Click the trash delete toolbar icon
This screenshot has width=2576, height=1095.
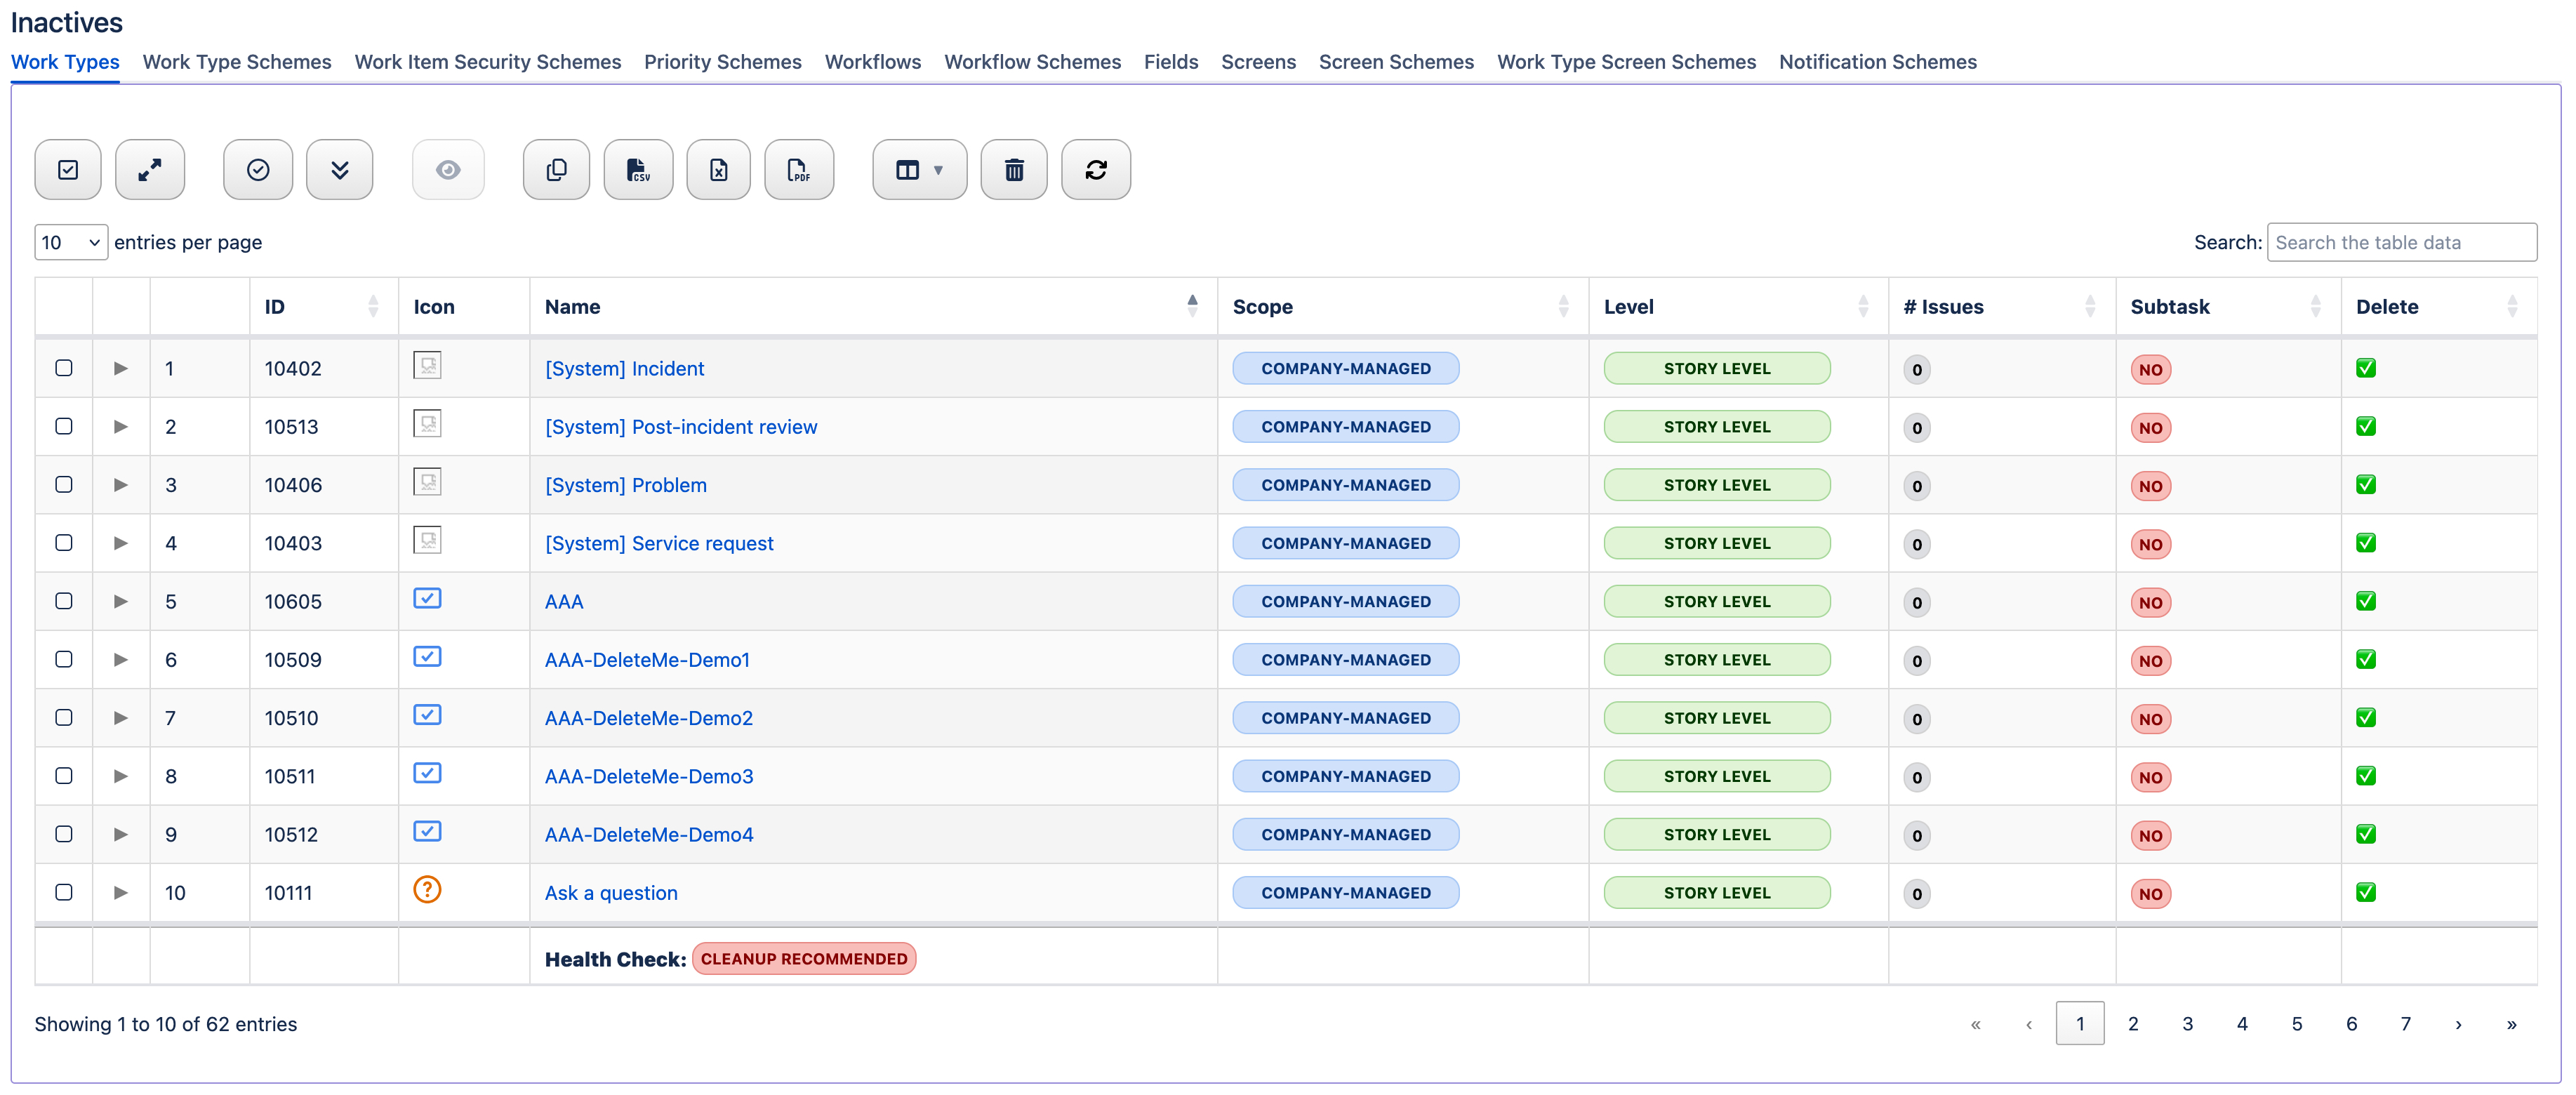(1013, 170)
